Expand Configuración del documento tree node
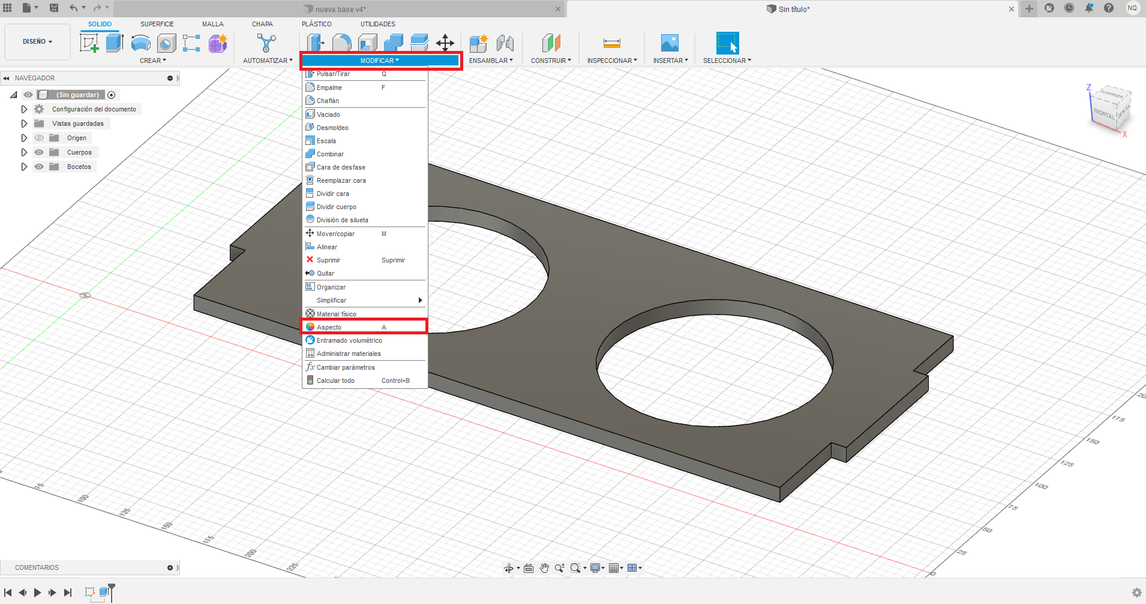1146x604 pixels. point(24,109)
